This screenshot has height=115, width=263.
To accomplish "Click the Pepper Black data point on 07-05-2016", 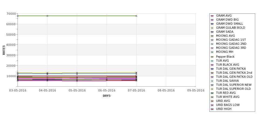I will (136, 16).
